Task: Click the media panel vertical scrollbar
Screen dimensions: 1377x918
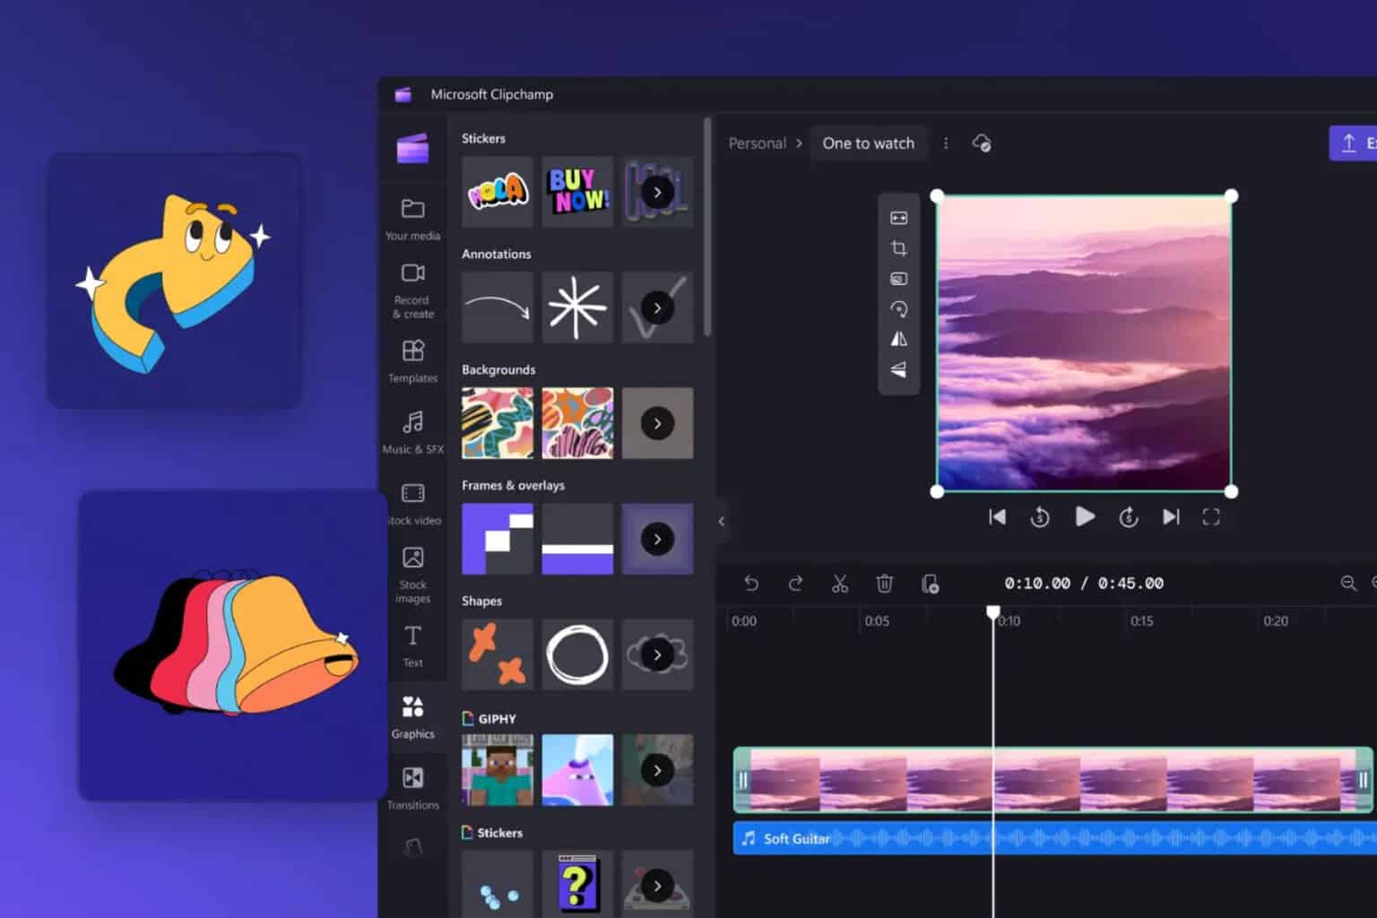Action: pyautogui.click(x=707, y=227)
